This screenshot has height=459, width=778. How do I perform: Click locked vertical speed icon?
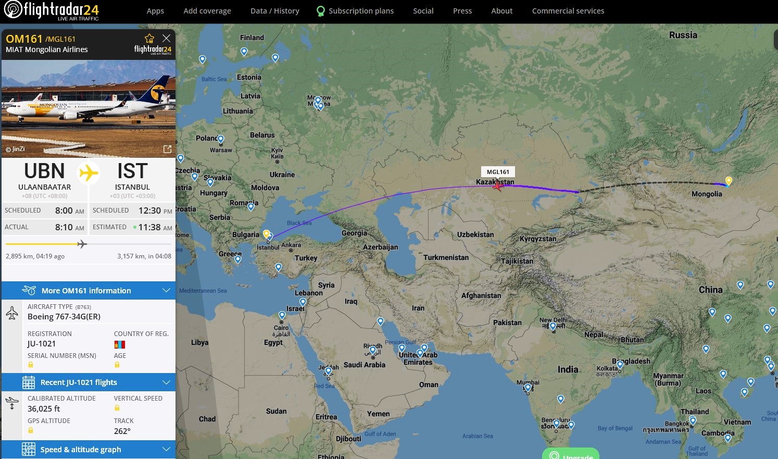117,408
